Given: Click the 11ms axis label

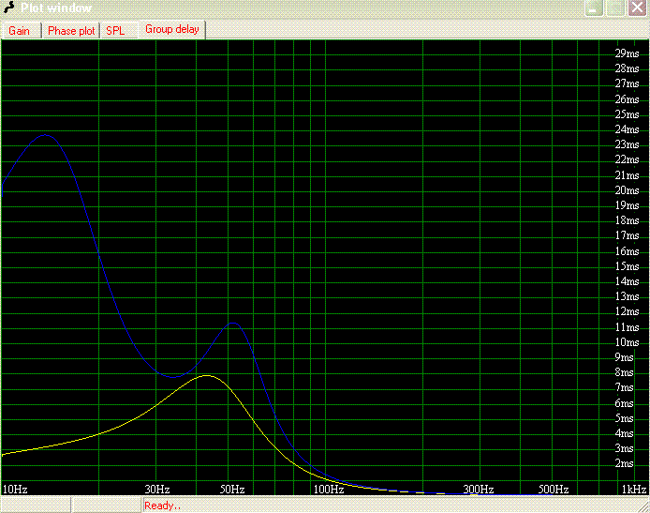Looking at the screenshot, I should 627,327.
